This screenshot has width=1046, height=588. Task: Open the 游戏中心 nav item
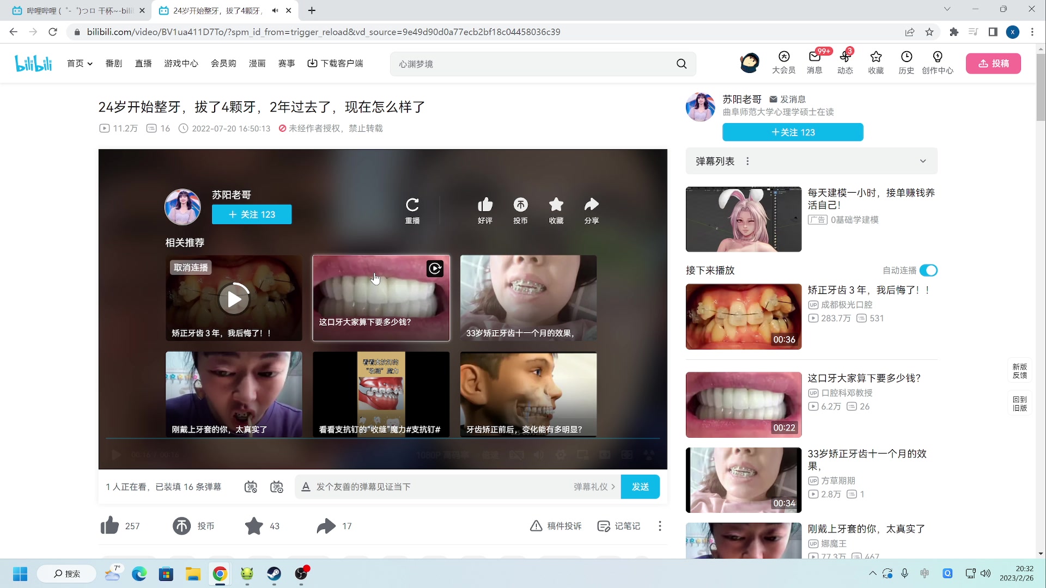pyautogui.click(x=181, y=64)
